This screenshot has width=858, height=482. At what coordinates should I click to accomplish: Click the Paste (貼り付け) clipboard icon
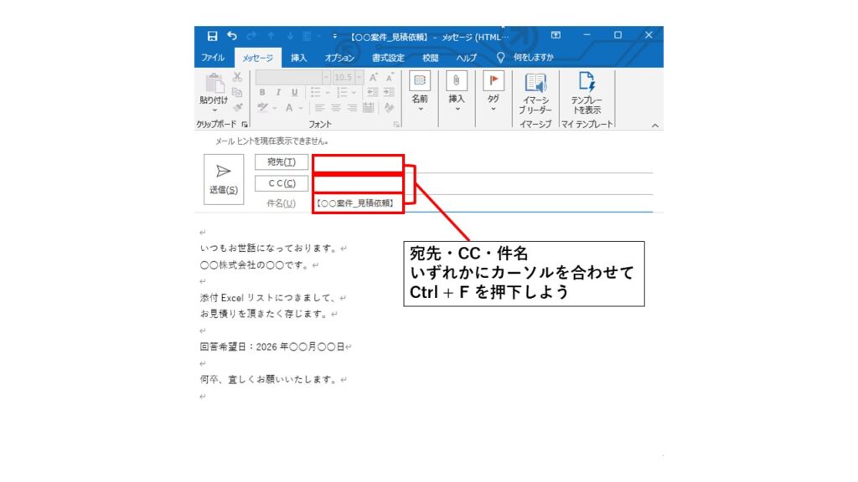tap(213, 85)
